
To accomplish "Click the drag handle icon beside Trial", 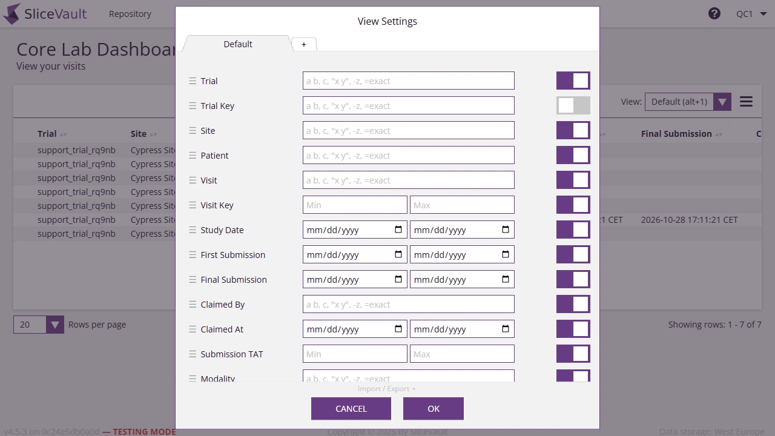I will tap(193, 81).
